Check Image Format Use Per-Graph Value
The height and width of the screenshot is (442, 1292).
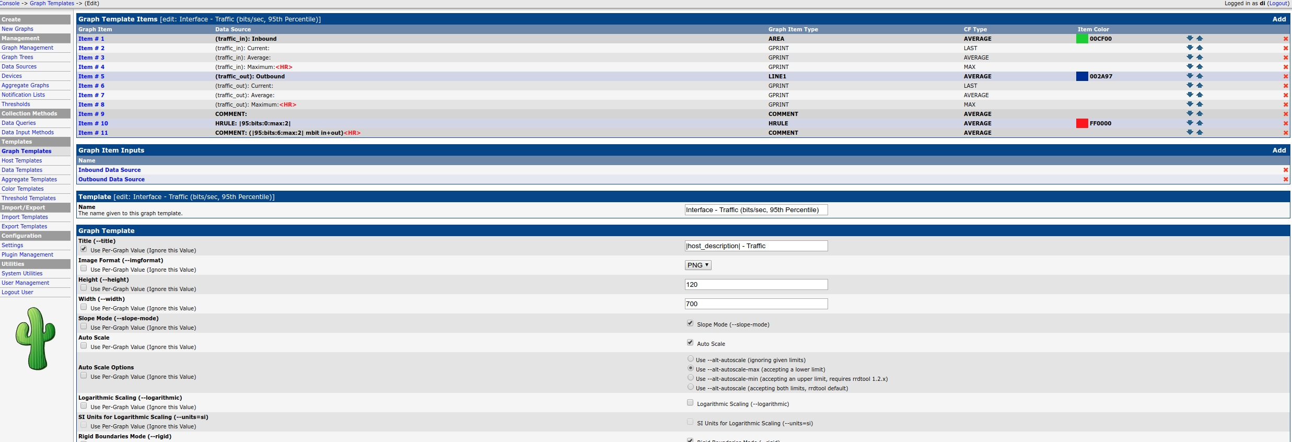point(84,269)
